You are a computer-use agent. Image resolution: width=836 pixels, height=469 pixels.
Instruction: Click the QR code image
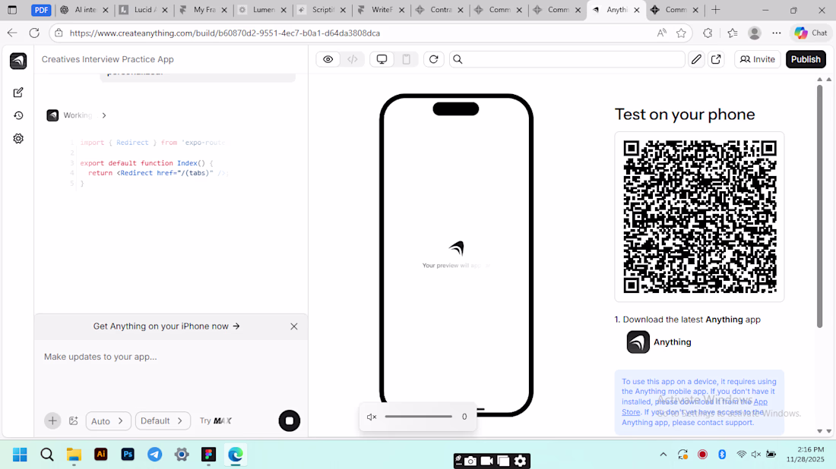coord(699,217)
